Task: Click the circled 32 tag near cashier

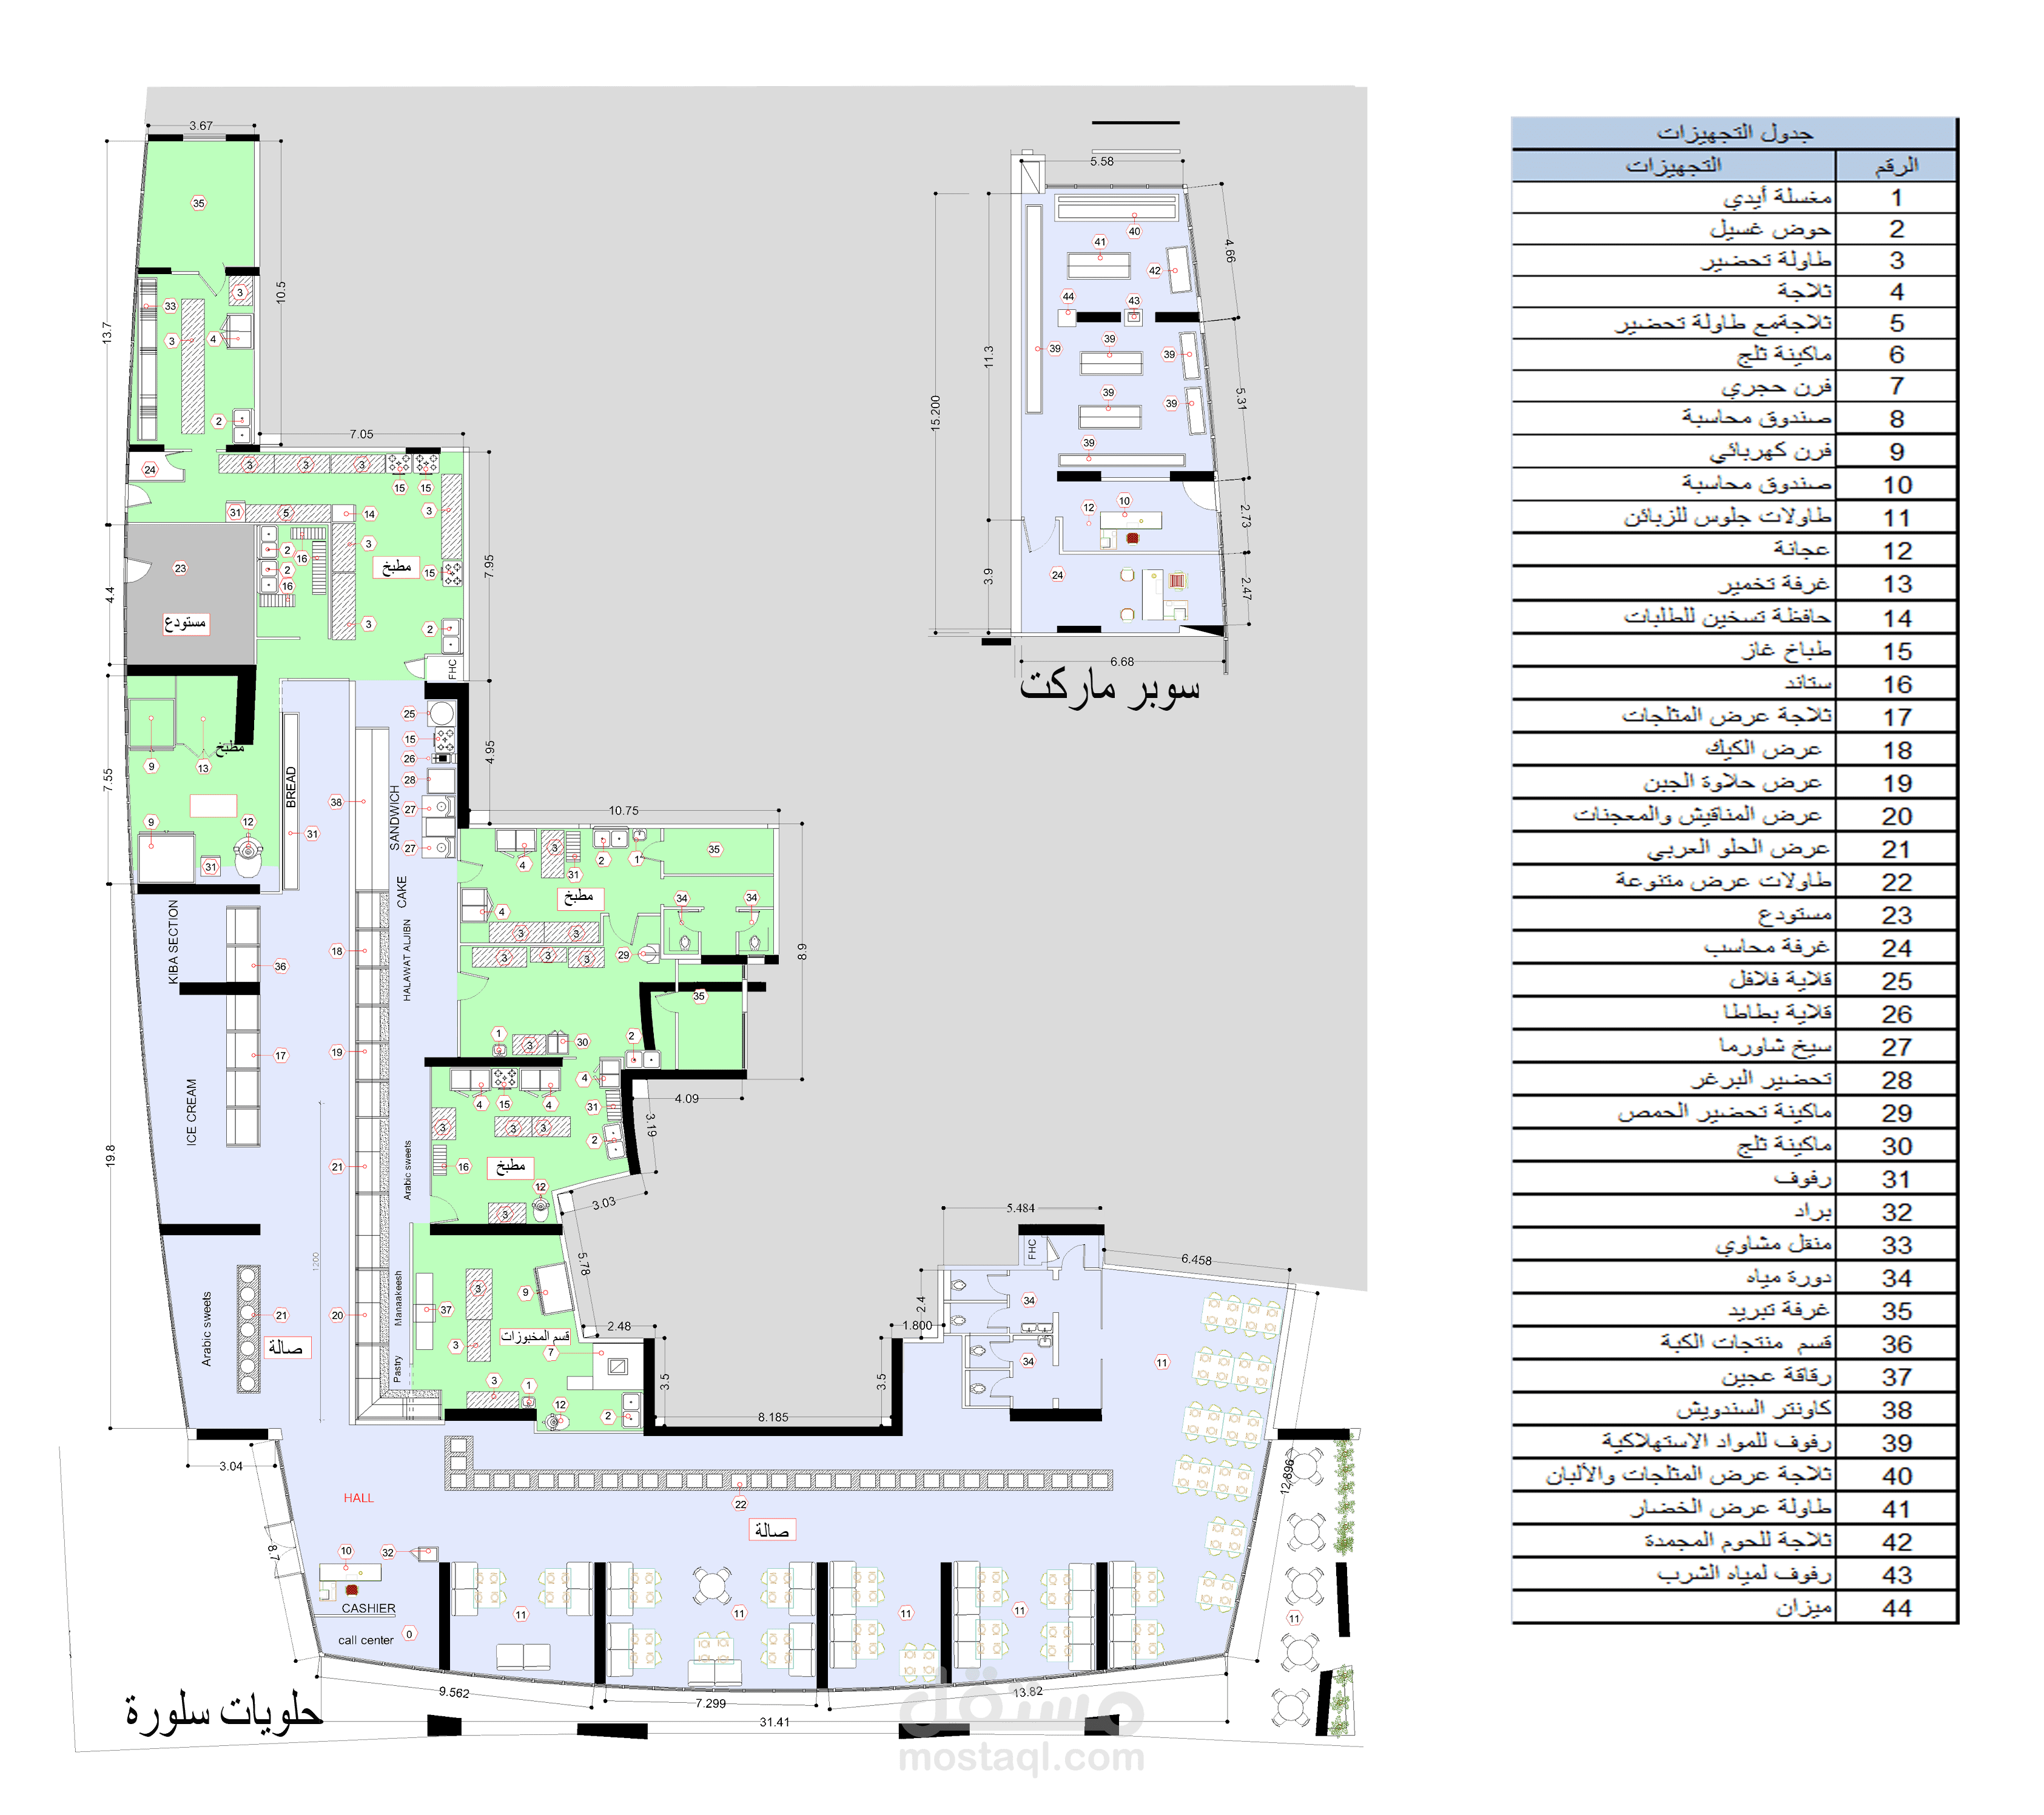Action: (388, 1553)
